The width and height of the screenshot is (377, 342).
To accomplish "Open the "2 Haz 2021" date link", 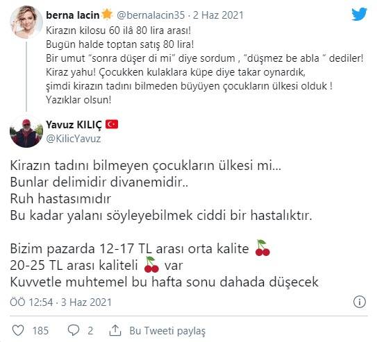I will [x=218, y=15].
